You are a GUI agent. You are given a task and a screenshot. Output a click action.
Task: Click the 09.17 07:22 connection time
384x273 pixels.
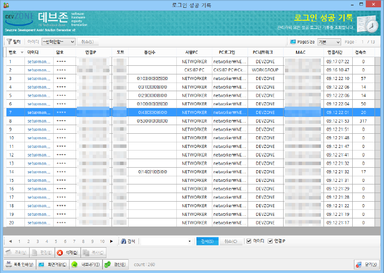[338, 61]
